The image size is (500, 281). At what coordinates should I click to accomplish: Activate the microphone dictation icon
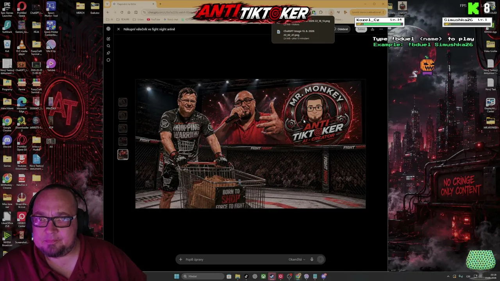coord(312,260)
